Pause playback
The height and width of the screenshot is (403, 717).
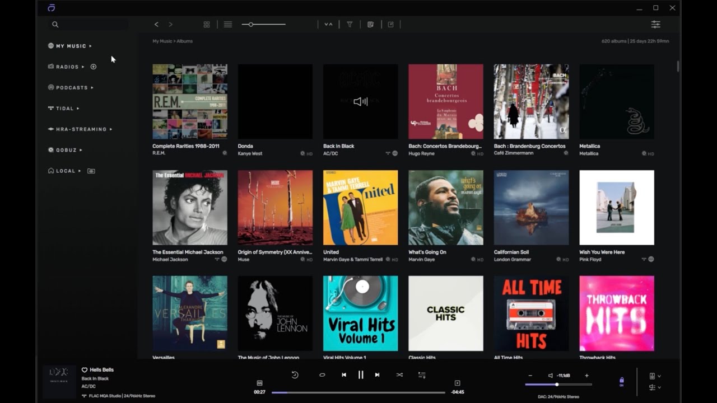tap(361, 375)
